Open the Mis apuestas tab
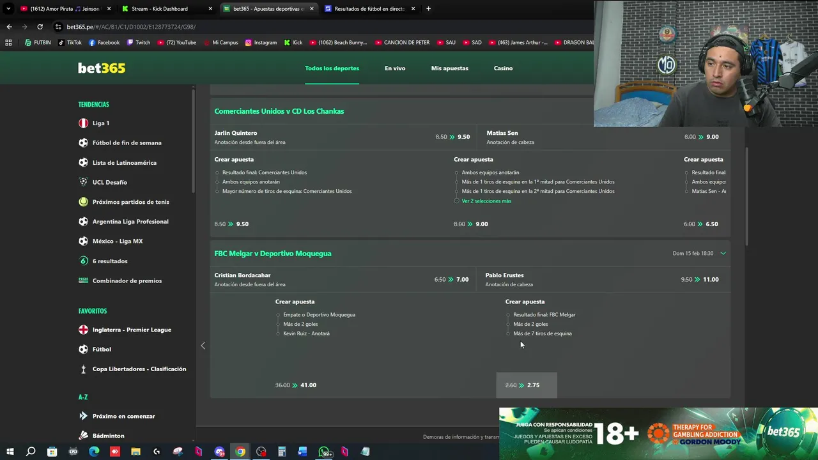Image resolution: width=818 pixels, height=460 pixels. pos(449,68)
